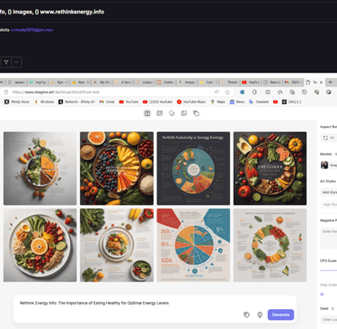Toggle the High Res option
Image resolution: width=337 pixels, height=329 pixels.
329,204
